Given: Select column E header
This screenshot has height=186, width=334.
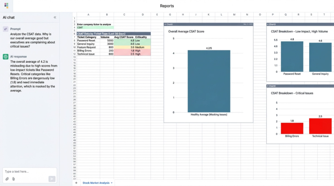Looking at the screenshot, I should point(157,15).
